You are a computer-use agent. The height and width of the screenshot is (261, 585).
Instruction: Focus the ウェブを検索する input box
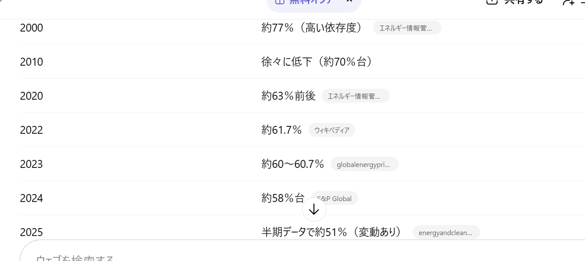pyautogui.click(x=183, y=256)
